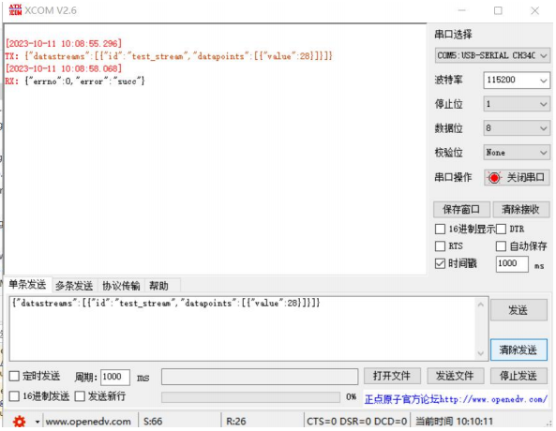This screenshot has height=431, width=556.
Task: Click the send box scroll-down arrow
Action: coord(480,353)
